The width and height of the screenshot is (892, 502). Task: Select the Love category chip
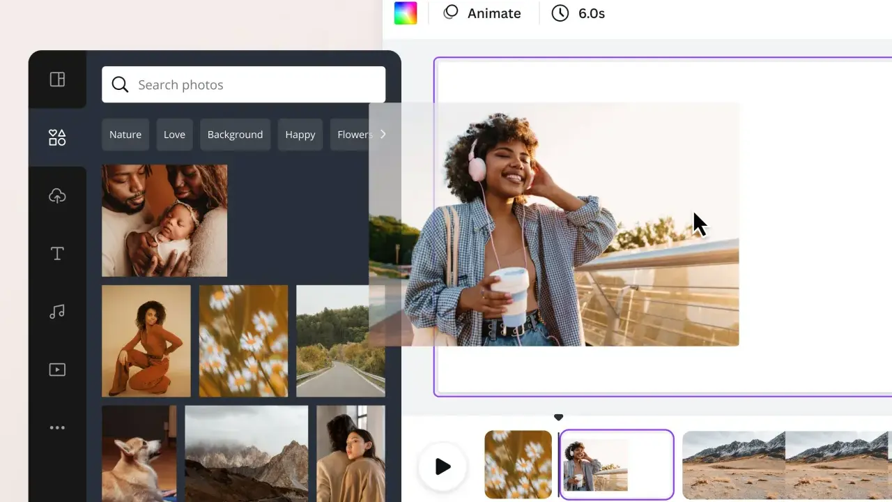point(174,135)
